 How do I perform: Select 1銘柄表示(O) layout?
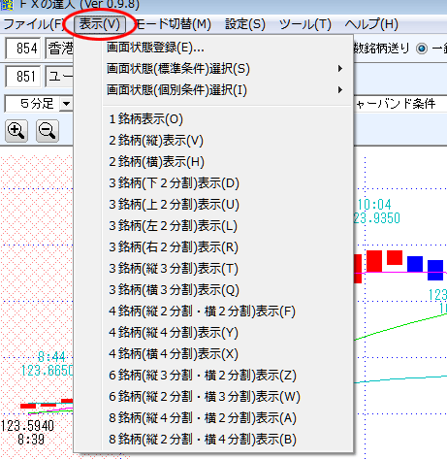point(212,119)
